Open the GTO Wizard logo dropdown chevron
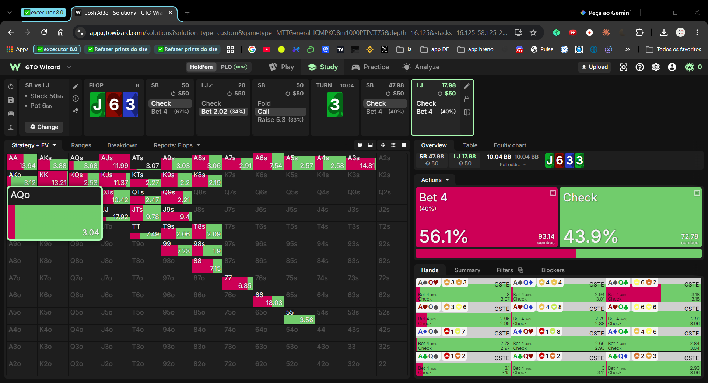The height and width of the screenshot is (383, 708). [69, 67]
